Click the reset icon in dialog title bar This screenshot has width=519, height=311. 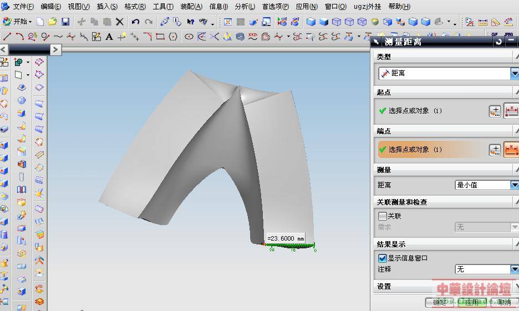click(499, 42)
